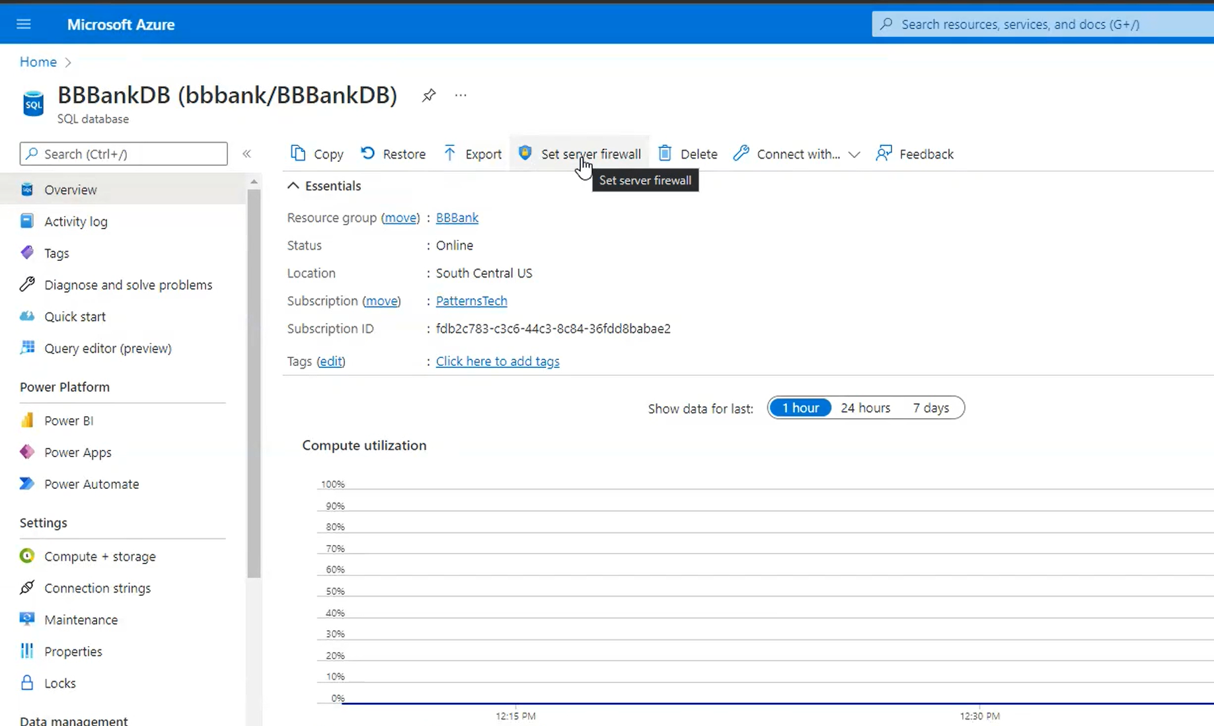
Task: Keep 1 hour data range selected
Action: point(800,408)
